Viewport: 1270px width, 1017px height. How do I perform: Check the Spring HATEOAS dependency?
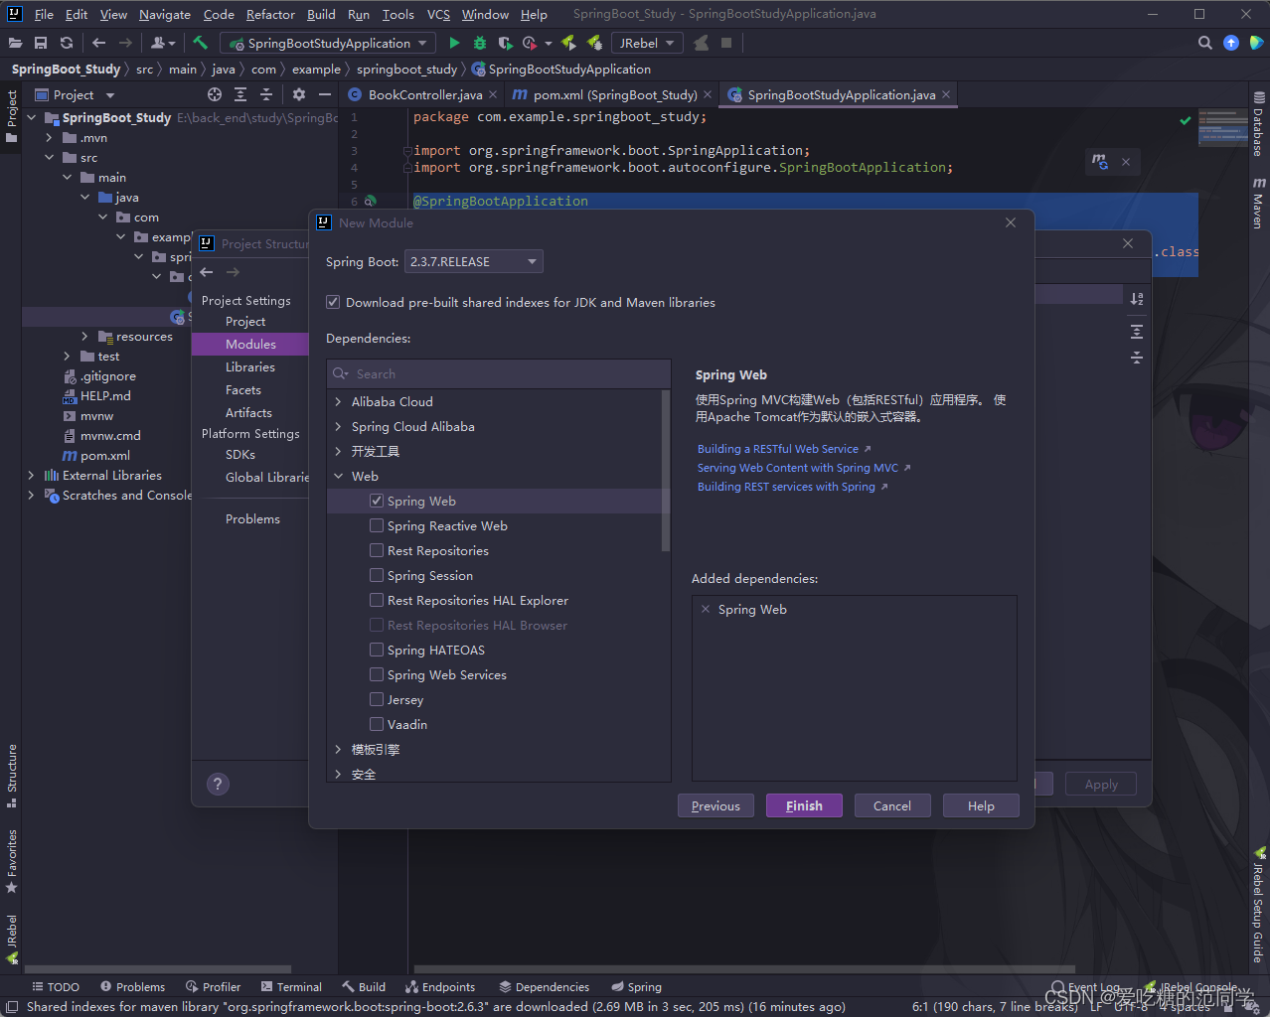tap(377, 650)
